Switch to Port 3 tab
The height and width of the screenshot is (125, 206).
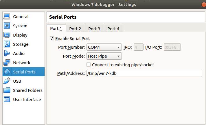click(x=94, y=29)
